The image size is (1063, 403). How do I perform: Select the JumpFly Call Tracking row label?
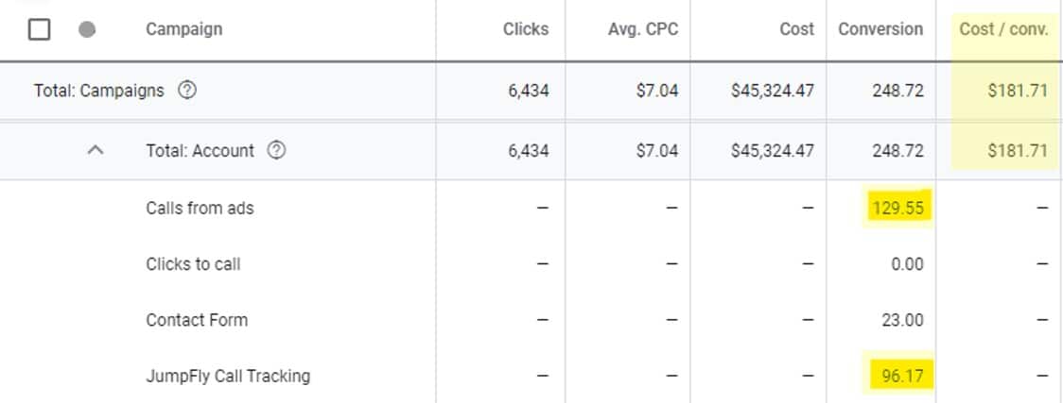228,377
